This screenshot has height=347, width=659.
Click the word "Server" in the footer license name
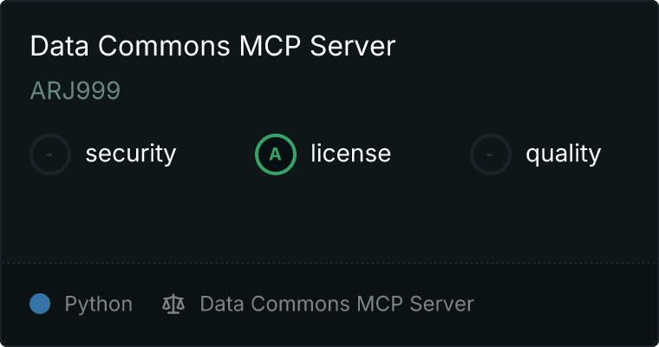pyautogui.click(x=441, y=304)
